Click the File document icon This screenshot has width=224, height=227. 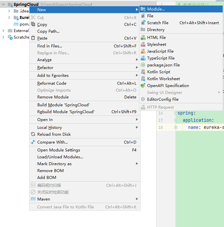tap(143, 16)
